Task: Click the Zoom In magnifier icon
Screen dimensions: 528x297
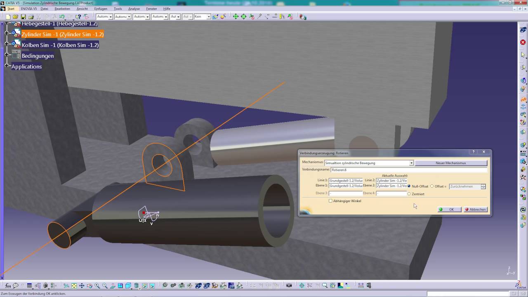Action: (97, 285)
